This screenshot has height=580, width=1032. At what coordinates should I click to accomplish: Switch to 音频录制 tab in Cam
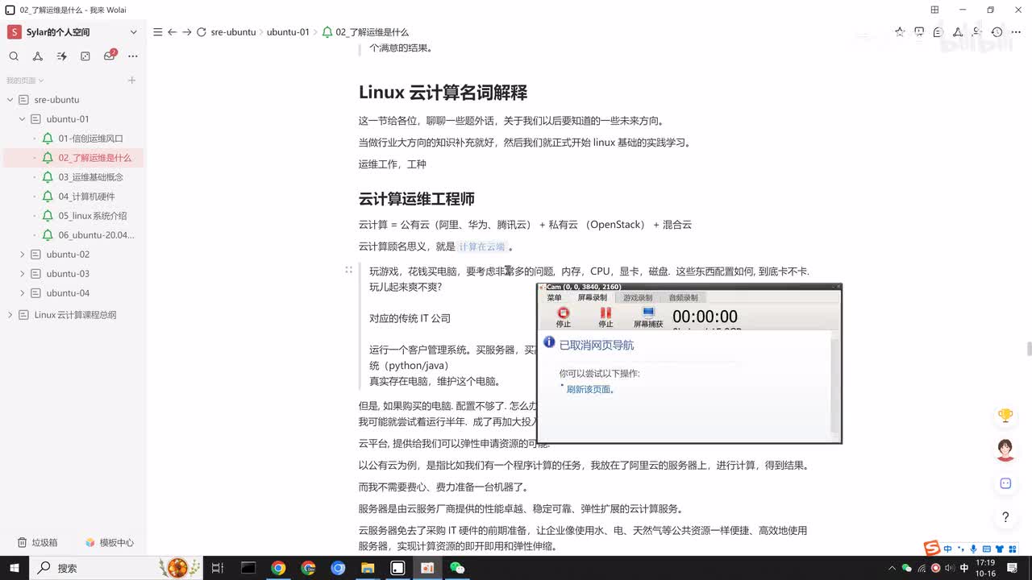click(683, 298)
